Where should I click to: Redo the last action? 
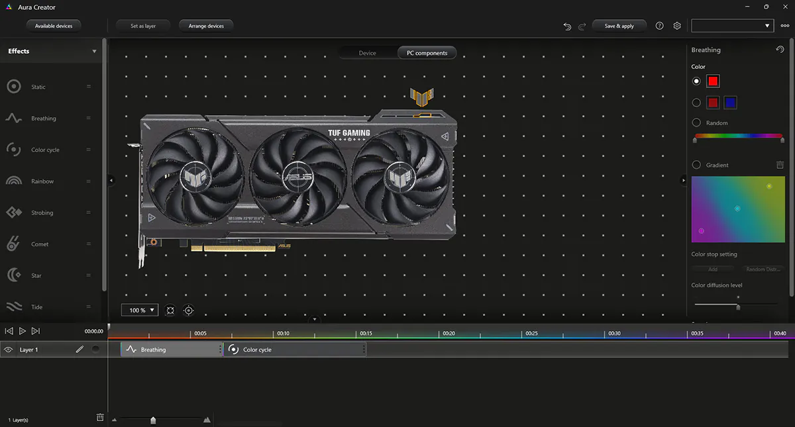tap(582, 26)
